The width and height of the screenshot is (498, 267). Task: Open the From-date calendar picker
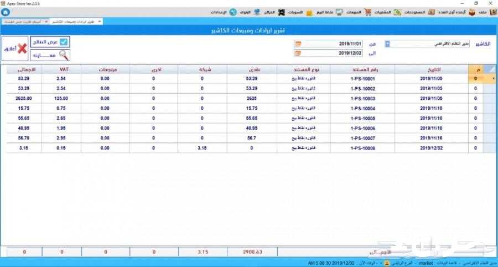[298, 44]
